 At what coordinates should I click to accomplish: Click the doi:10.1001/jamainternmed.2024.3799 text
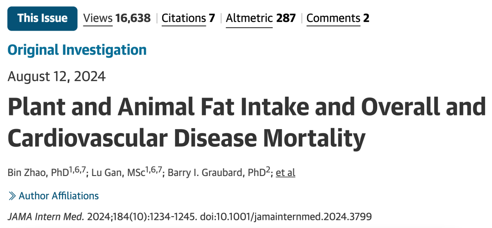[x=286, y=217]
